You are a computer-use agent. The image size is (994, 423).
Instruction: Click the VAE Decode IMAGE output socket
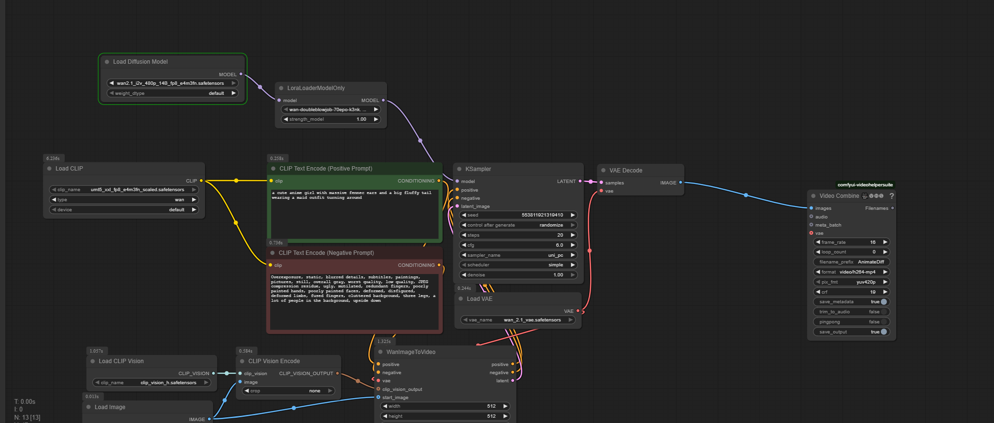(x=680, y=183)
